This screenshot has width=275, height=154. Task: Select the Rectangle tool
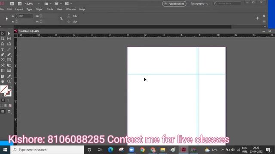(x=9, y=60)
